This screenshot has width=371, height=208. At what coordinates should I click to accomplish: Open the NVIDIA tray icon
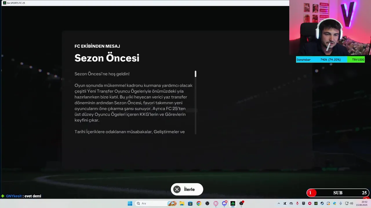(316, 203)
